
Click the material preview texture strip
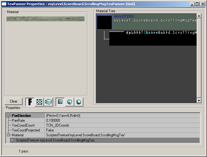45,19
